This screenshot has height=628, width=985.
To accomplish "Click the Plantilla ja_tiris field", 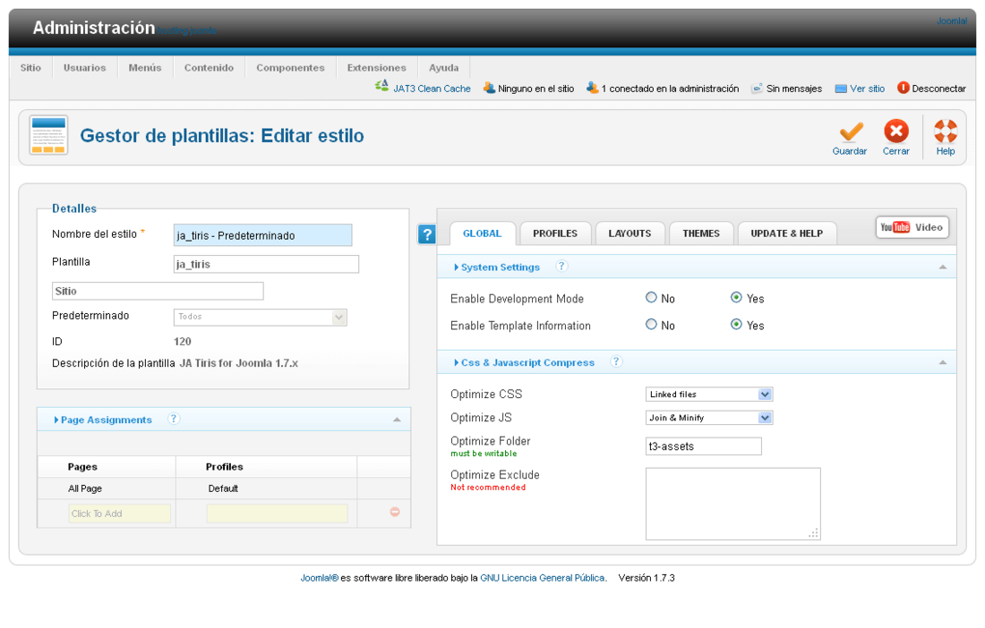I will tap(266, 264).
